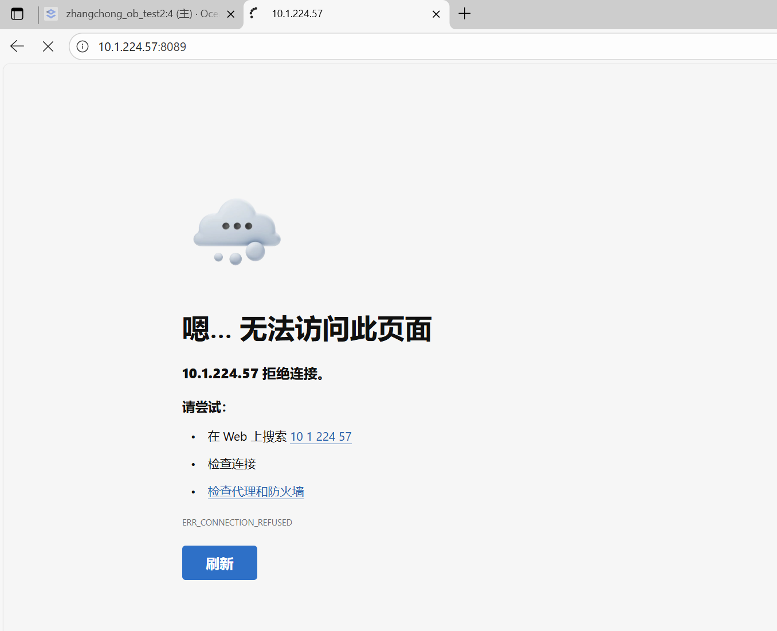The image size is (777, 631).
Task: Click the 检查连接 suggestion text
Action: click(x=231, y=464)
